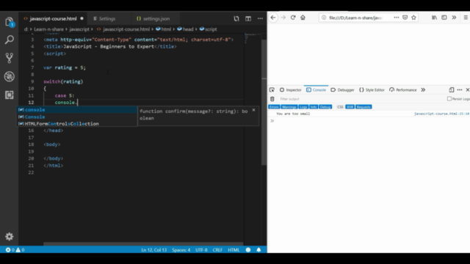Expand script breadcrumb segment
The width and height of the screenshot is (470, 264).
208,29
